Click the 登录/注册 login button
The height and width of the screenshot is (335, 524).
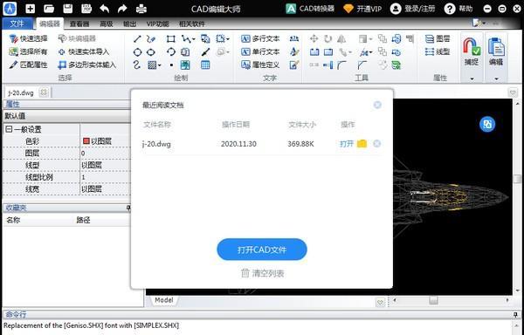pyautogui.click(x=412, y=9)
